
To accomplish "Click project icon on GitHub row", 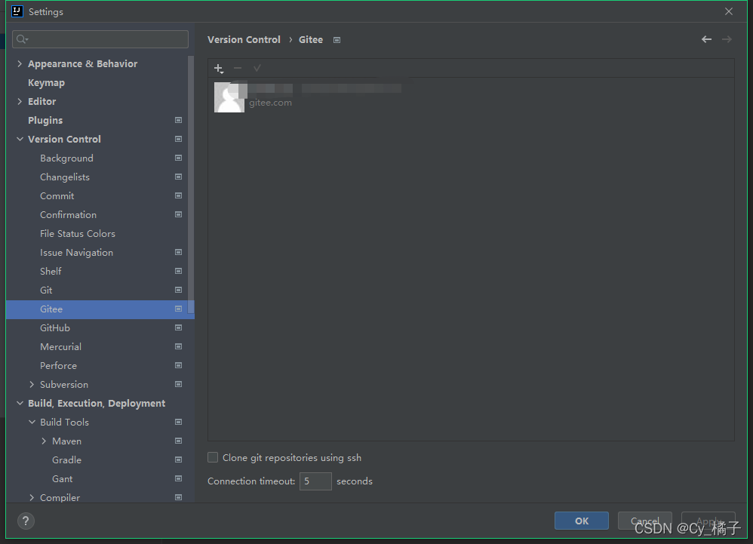I will [178, 328].
